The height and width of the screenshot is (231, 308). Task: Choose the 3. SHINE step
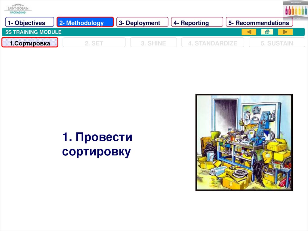click(153, 43)
